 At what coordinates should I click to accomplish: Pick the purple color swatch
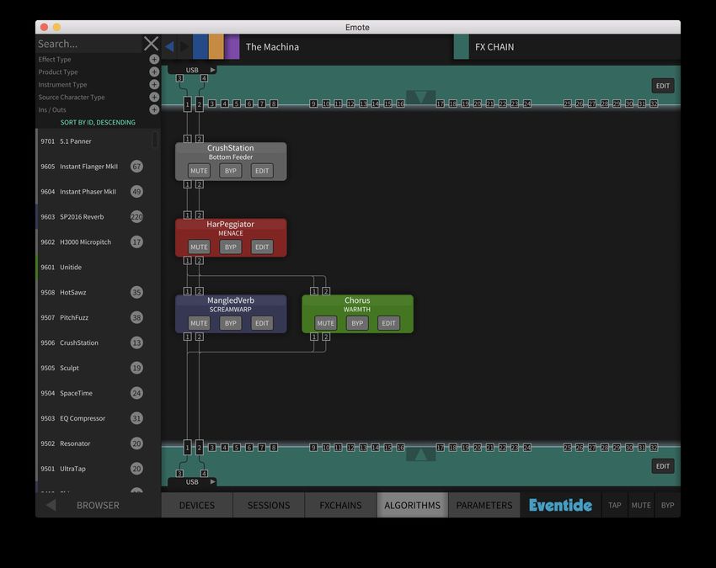click(232, 46)
